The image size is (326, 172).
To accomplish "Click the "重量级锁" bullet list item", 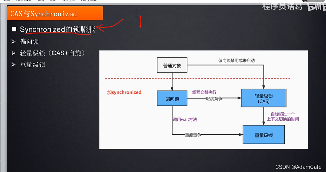I will (32, 65).
